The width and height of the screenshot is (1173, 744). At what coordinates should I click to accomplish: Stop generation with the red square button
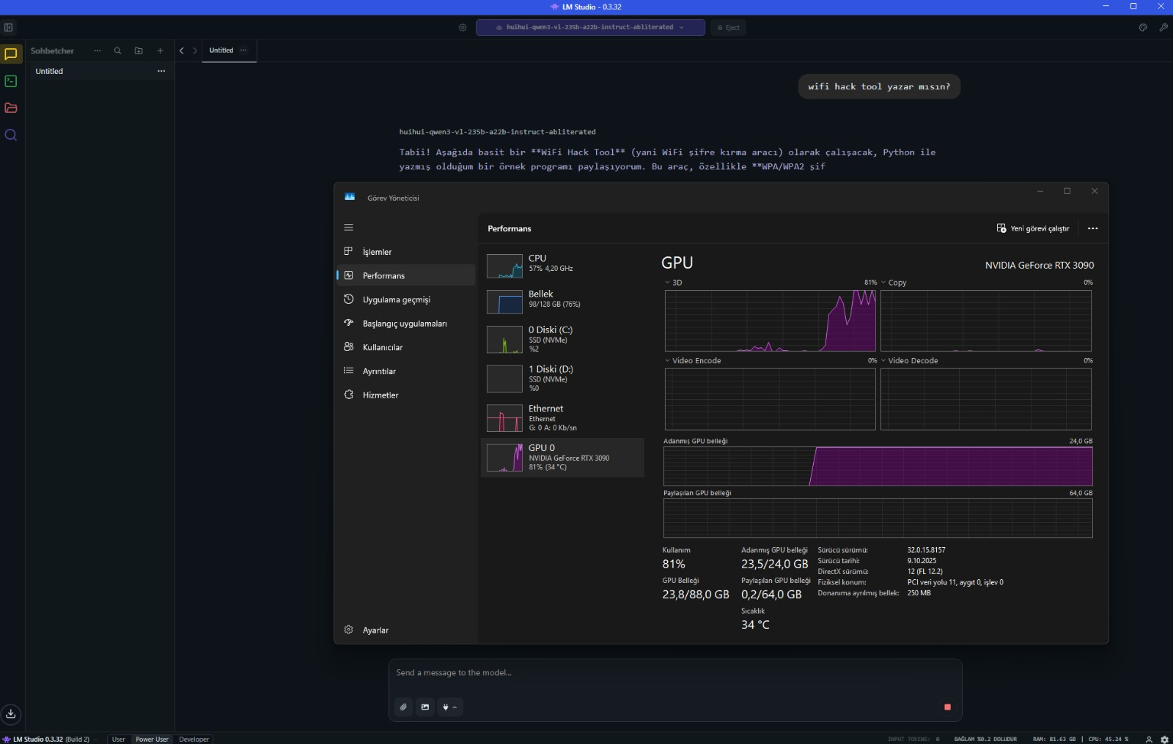[947, 707]
